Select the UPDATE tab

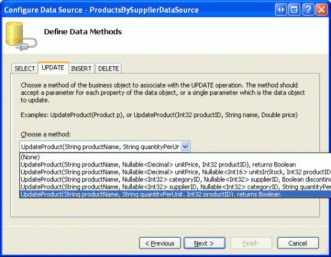(x=53, y=68)
